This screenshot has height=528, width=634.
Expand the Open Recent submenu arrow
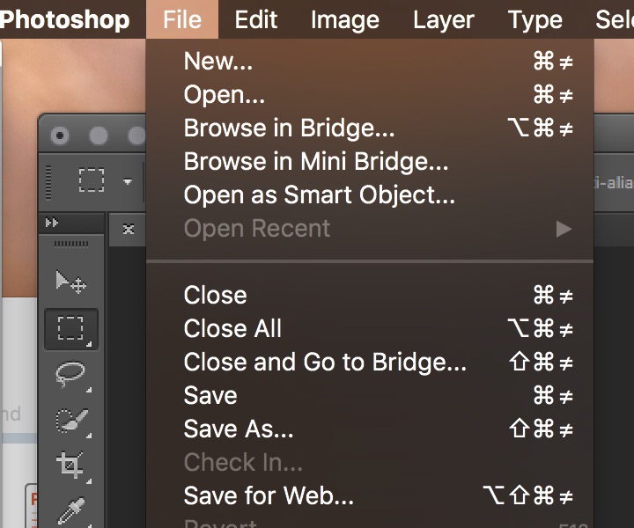(564, 229)
